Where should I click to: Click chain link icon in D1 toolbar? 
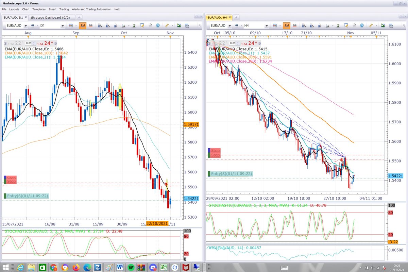coord(33,26)
